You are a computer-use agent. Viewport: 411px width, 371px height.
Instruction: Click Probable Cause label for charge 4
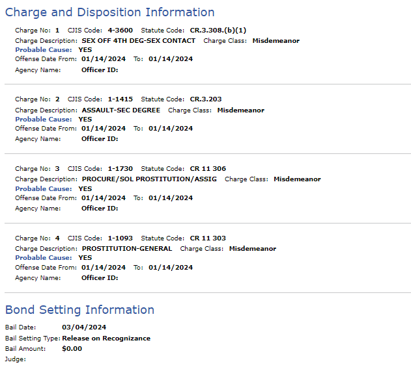click(x=44, y=258)
